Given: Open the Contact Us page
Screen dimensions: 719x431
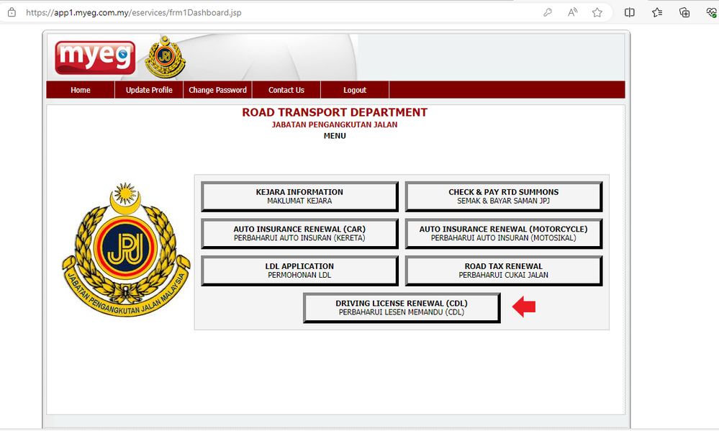Looking at the screenshot, I should pyautogui.click(x=286, y=89).
